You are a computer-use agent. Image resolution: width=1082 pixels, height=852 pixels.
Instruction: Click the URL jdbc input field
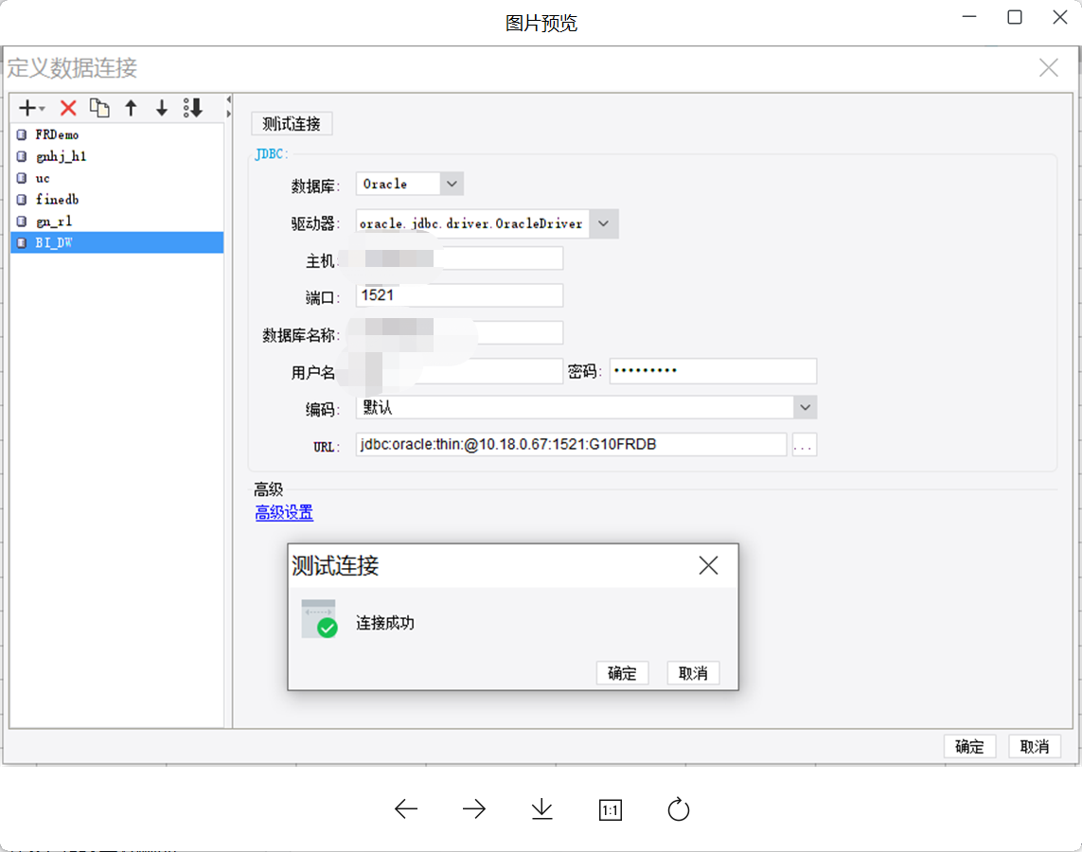[571, 444]
